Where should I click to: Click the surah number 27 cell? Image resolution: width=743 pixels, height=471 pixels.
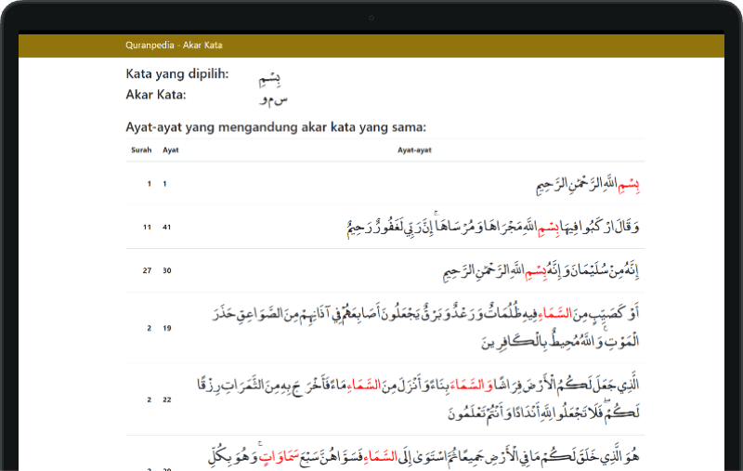[147, 270]
